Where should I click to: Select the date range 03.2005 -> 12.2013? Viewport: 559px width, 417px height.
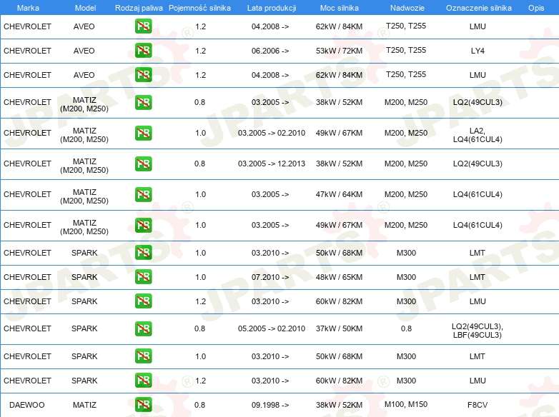[272, 164]
